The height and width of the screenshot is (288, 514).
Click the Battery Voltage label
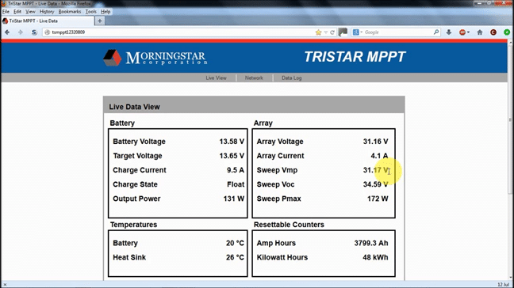pyautogui.click(x=139, y=142)
